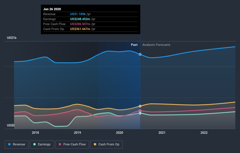Click the Free Cash Flow value US$286.507m
Image resolution: width=240 pixels, height=153 pixels.
coord(80,24)
